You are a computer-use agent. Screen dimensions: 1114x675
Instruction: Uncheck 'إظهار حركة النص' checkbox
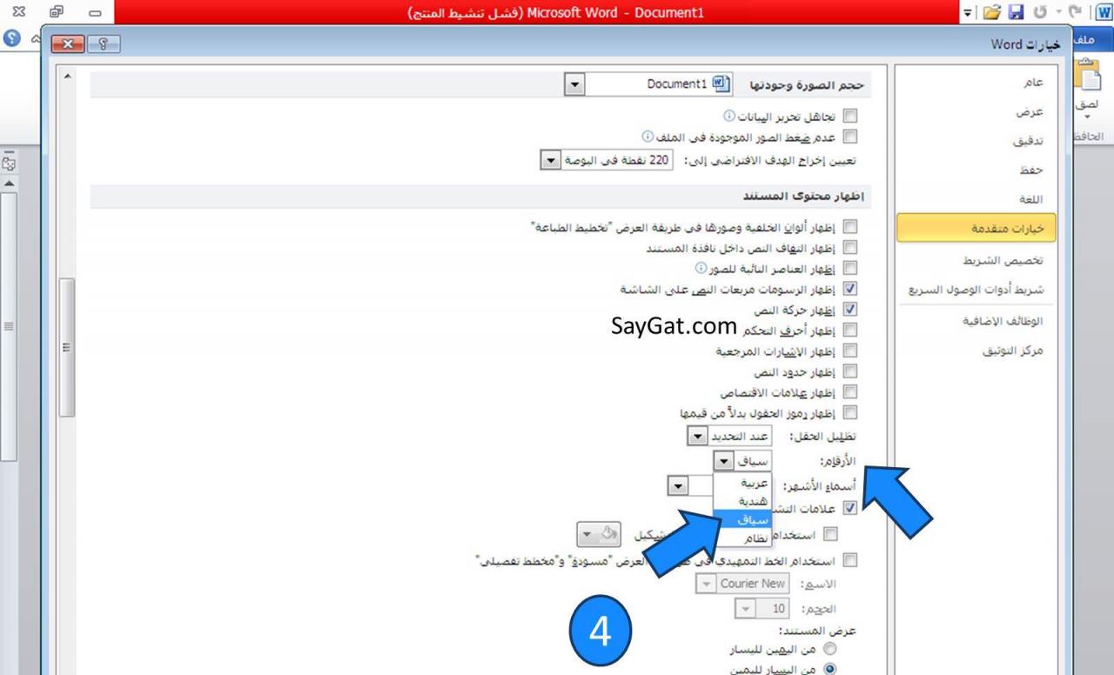click(x=850, y=310)
